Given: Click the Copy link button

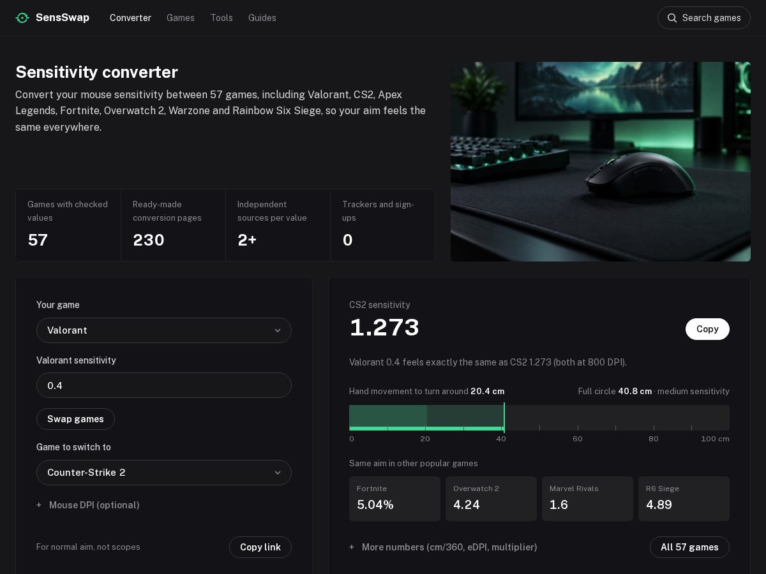Looking at the screenshot, I should (x=260, y=547).
